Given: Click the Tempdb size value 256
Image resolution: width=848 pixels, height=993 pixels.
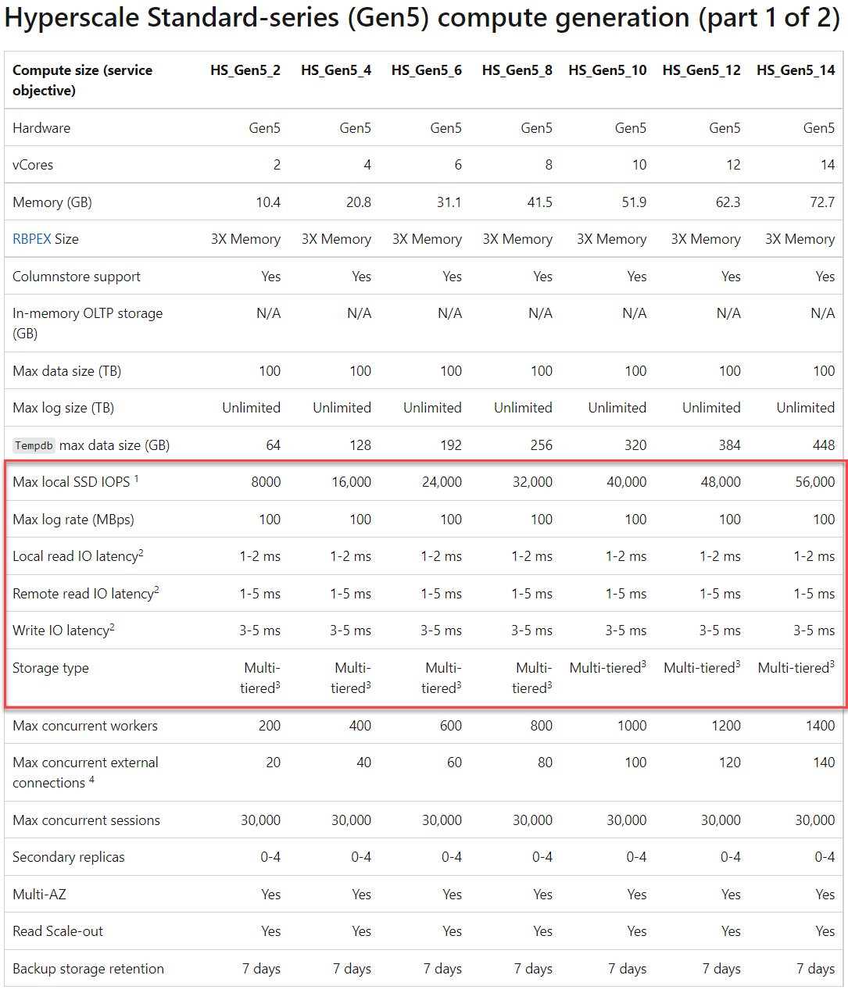Looking at the screenshot, I should (542, 445).
